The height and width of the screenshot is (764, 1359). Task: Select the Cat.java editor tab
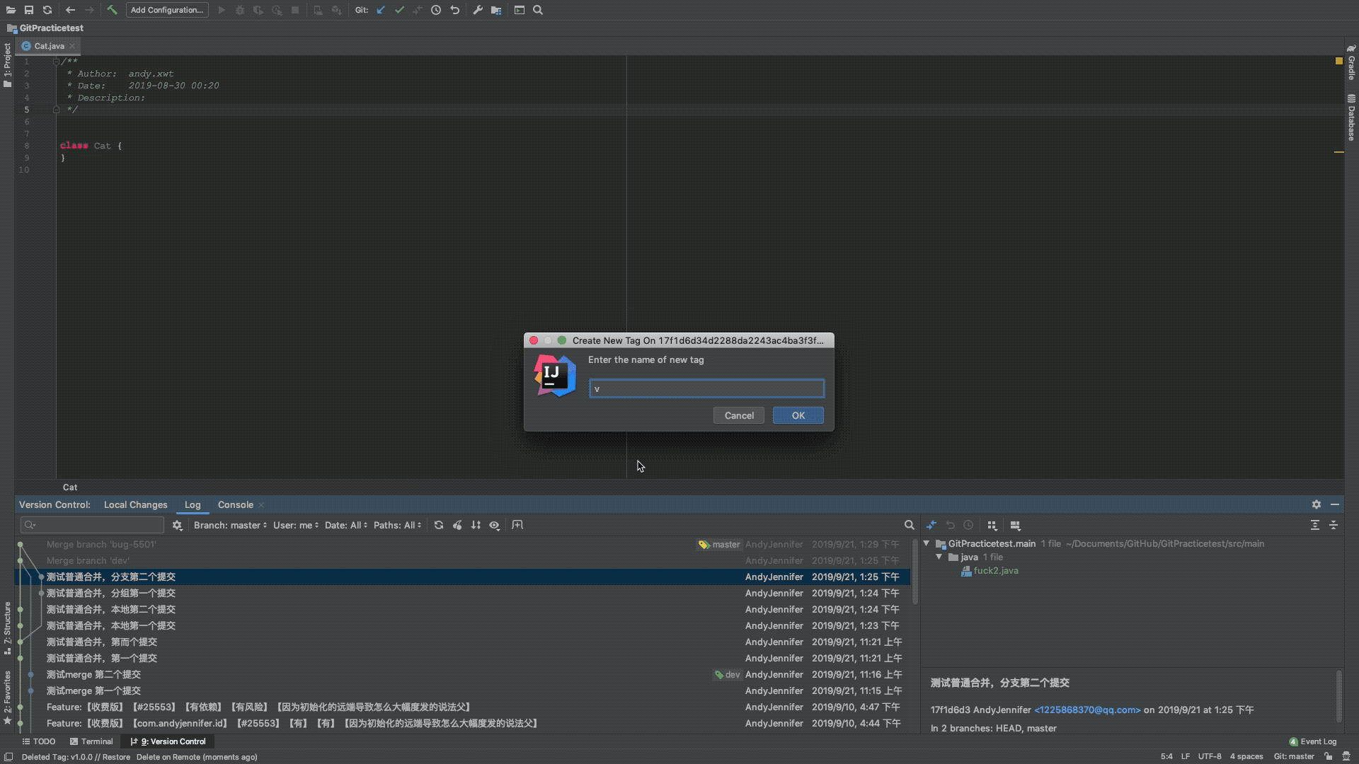50,46
